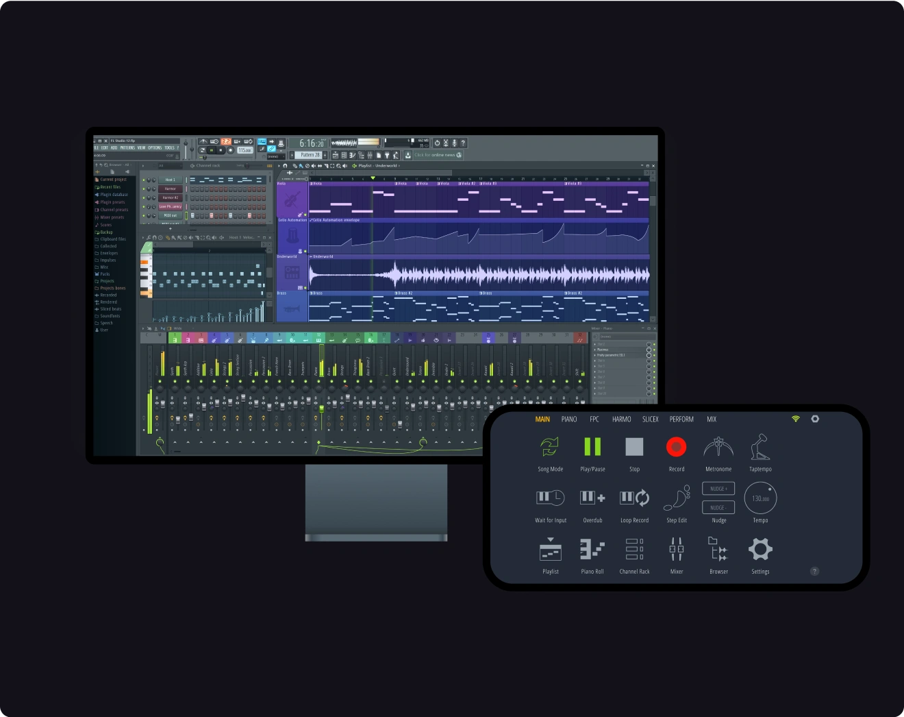The width and height of the screenshot is (904, 717).
Task: Tap the 130.000 Tempo dial
Action: point(760,498)
